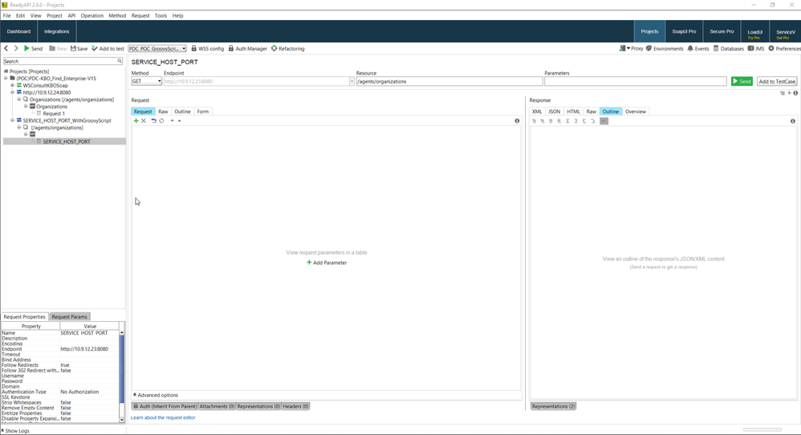Click the info icon in the Request toolbar
The height and width of the screenshot is (435, 801).
pyautogui.click(x=517, y=121)
